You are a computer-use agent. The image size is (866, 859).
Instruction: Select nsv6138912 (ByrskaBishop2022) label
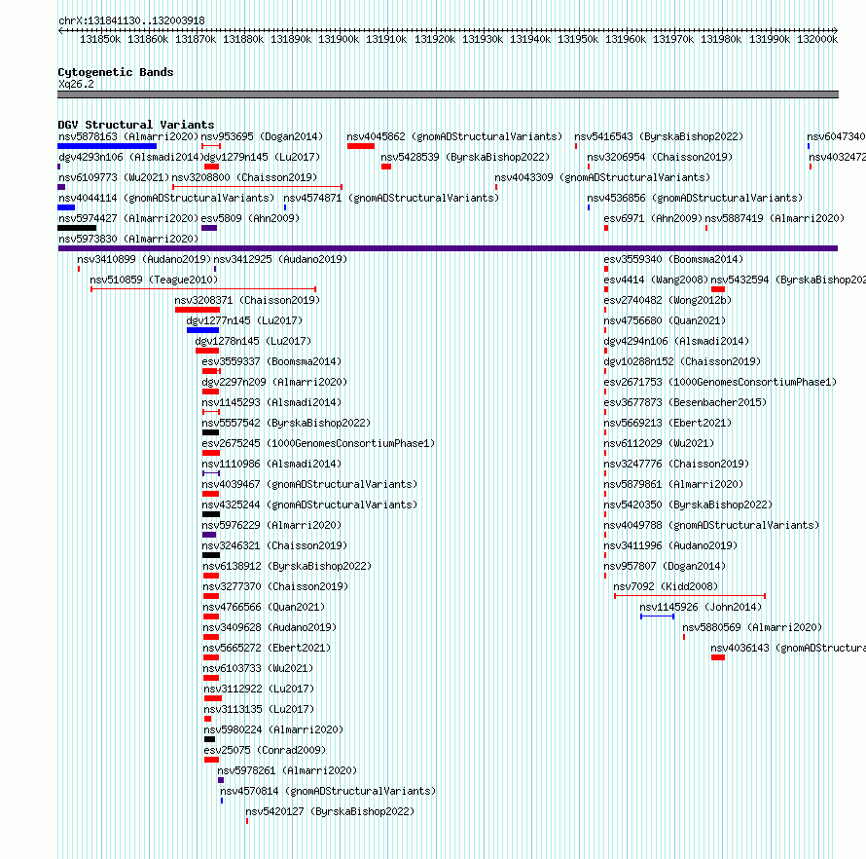tap(287, 566)
